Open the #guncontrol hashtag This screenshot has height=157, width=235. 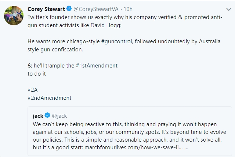click(117, 41)
